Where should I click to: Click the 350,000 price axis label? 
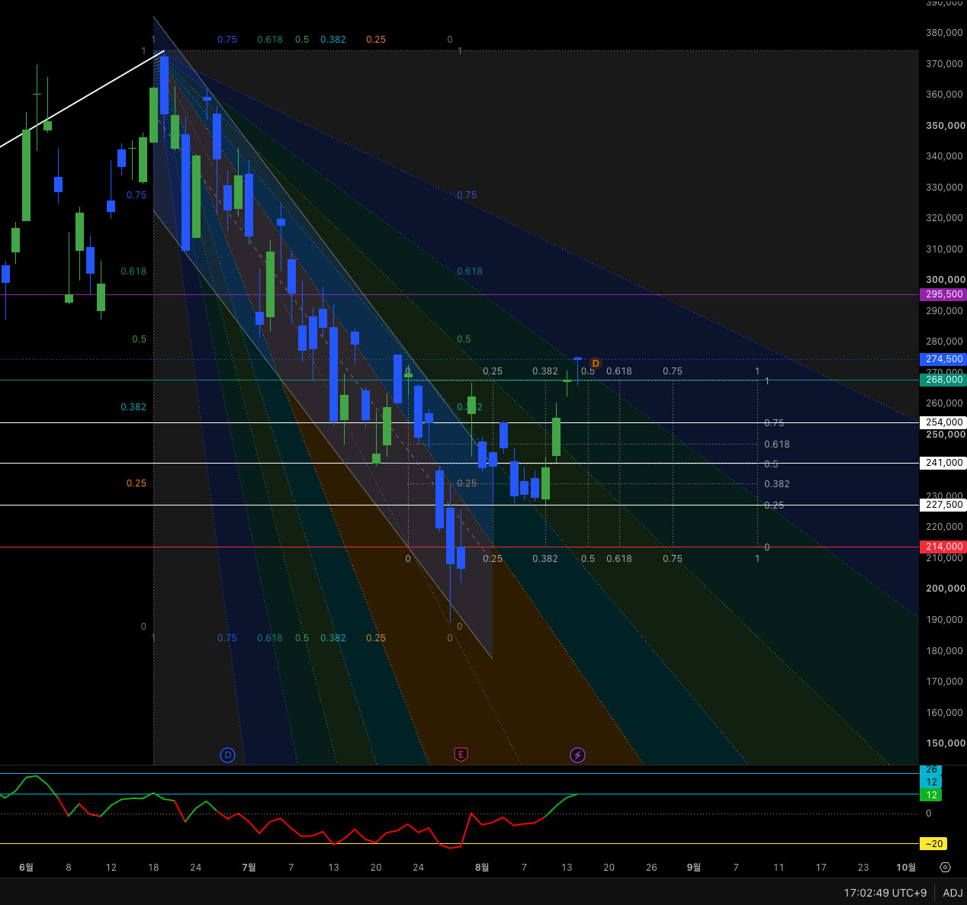(x=945, y=126)
